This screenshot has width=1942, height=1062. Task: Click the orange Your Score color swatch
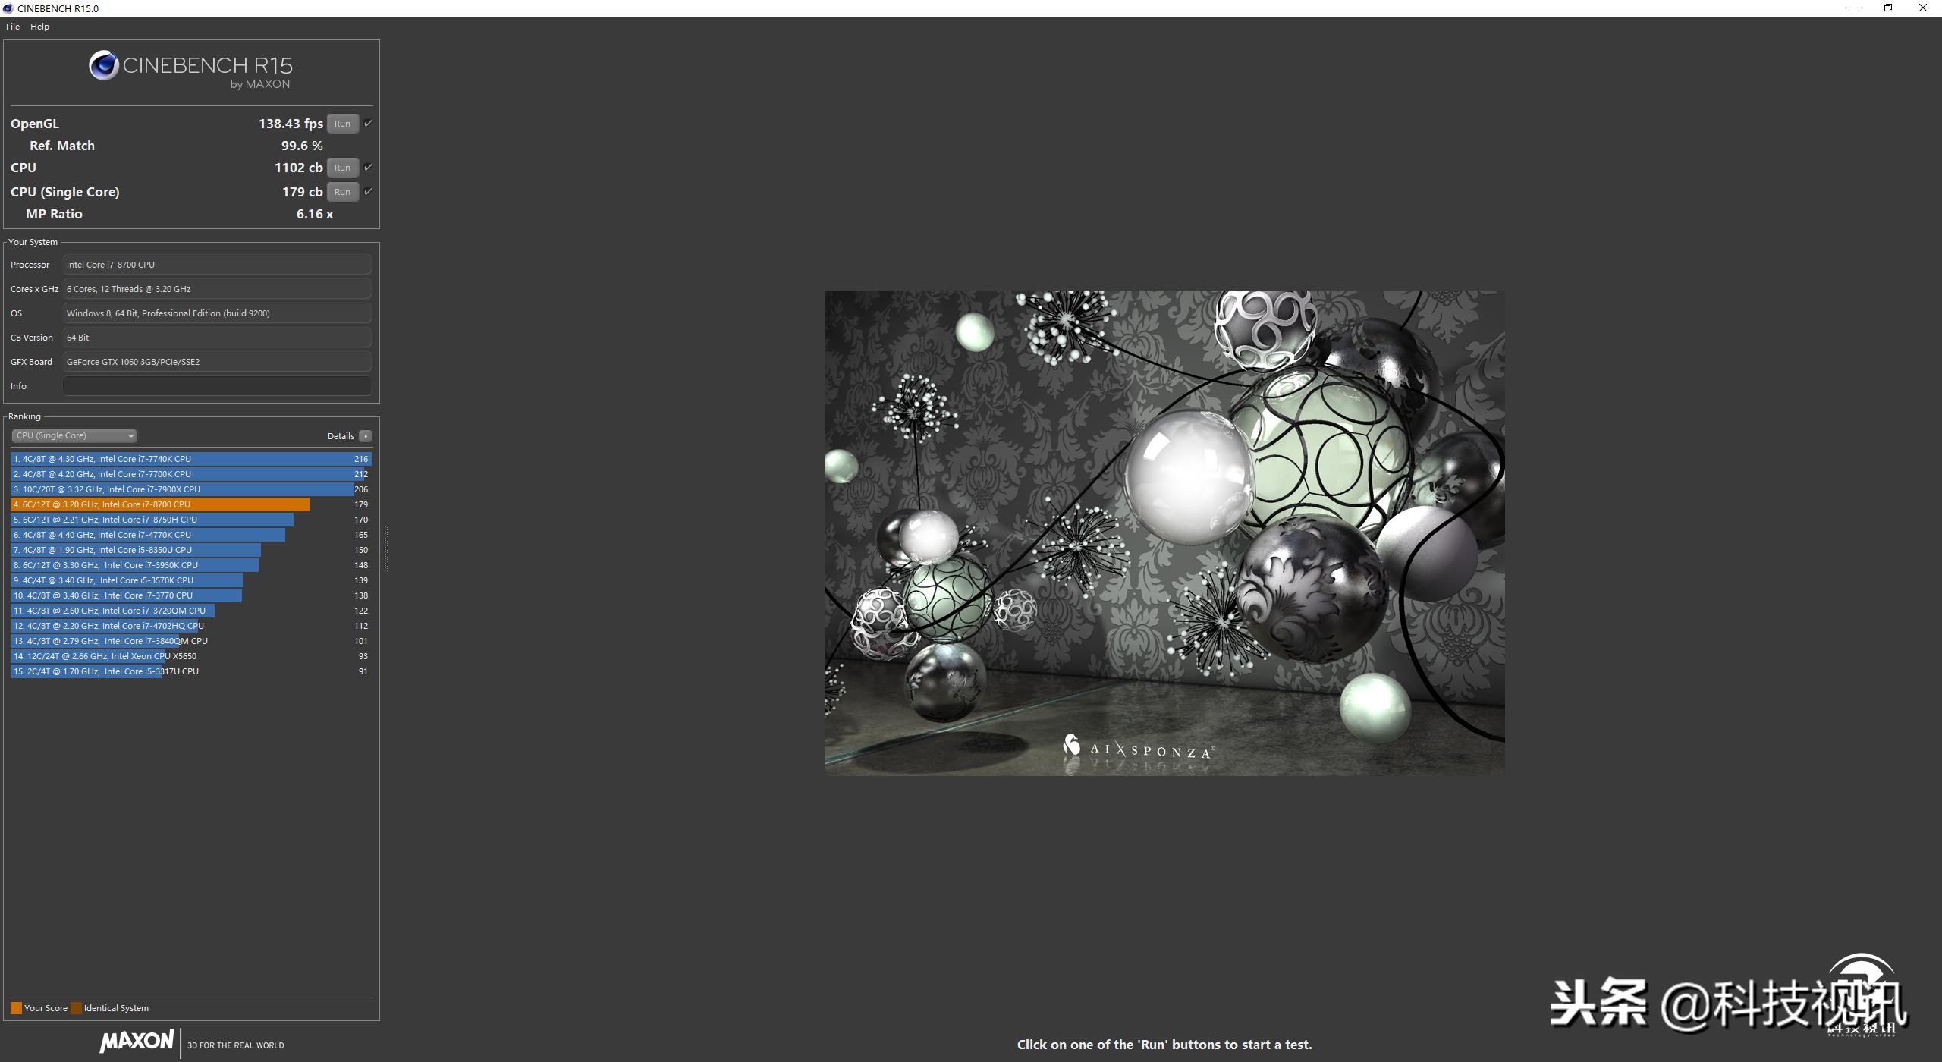point(16,1008)
